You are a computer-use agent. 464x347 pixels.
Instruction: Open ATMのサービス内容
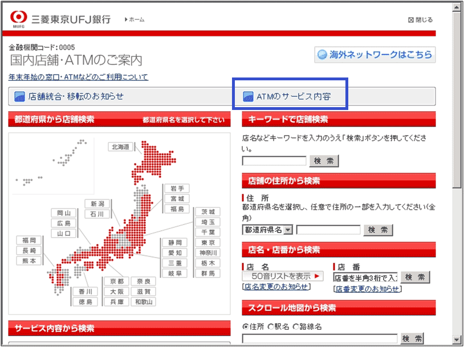coord(294,97)
